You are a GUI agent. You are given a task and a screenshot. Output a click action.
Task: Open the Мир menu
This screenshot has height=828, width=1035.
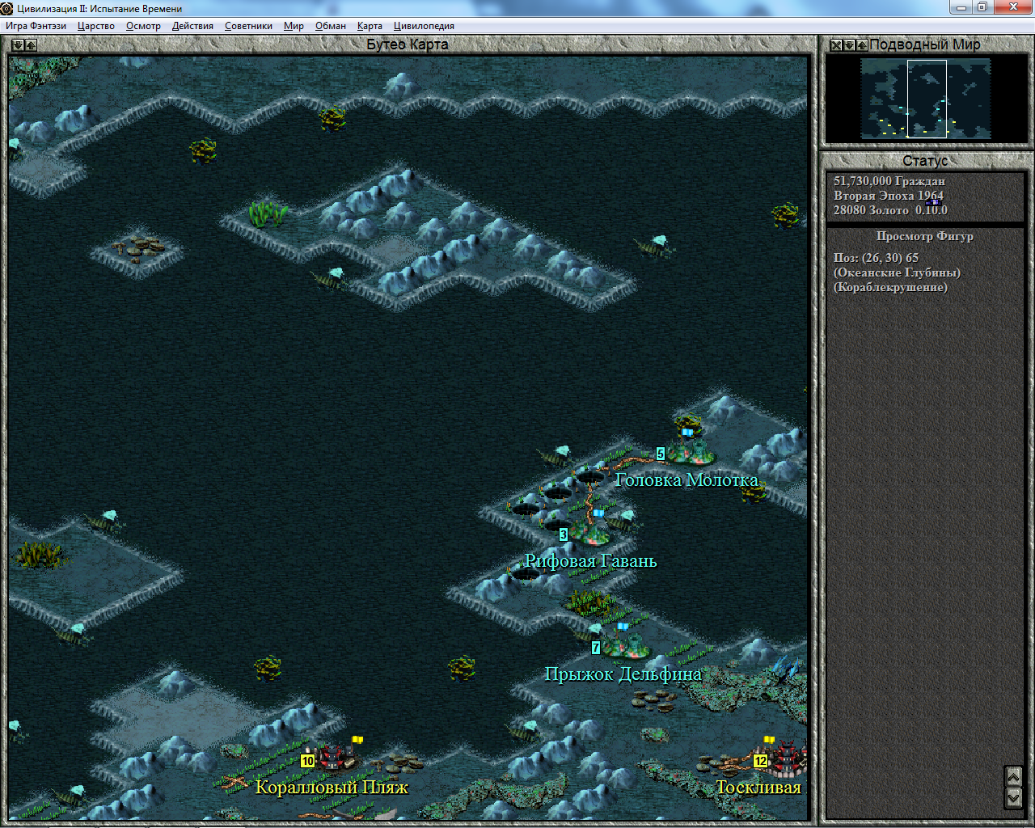[x=294, y=26]
